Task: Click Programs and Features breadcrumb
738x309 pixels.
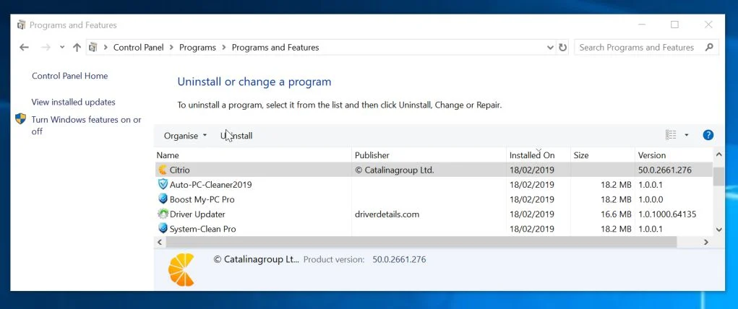Action: tap(275, 48)
